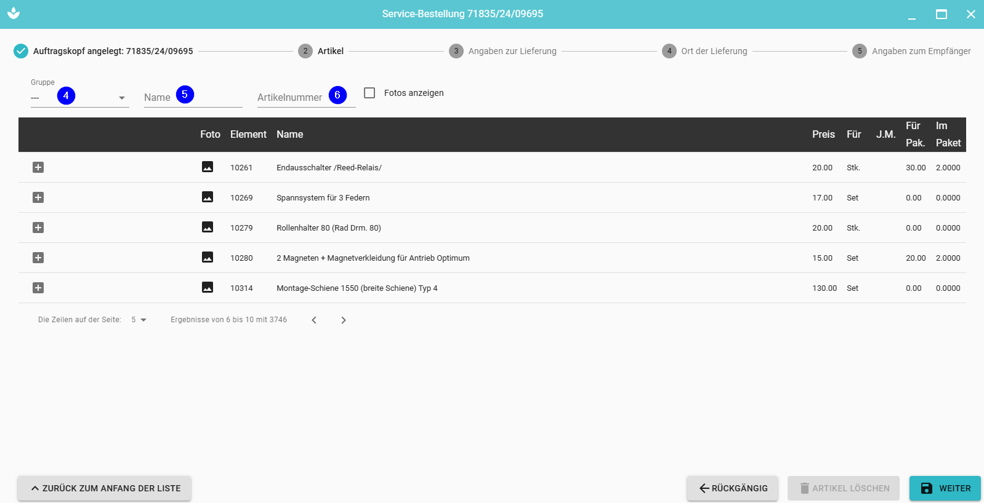Focus the Artikelnummer search field
Viewport: 984px width, 503px height.
pos(291,97)
